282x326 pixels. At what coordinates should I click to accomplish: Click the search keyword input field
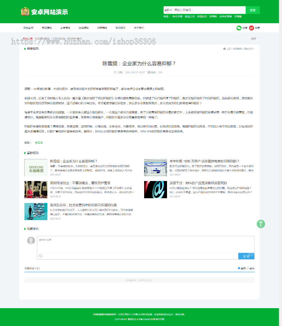(x=209, y=10)
